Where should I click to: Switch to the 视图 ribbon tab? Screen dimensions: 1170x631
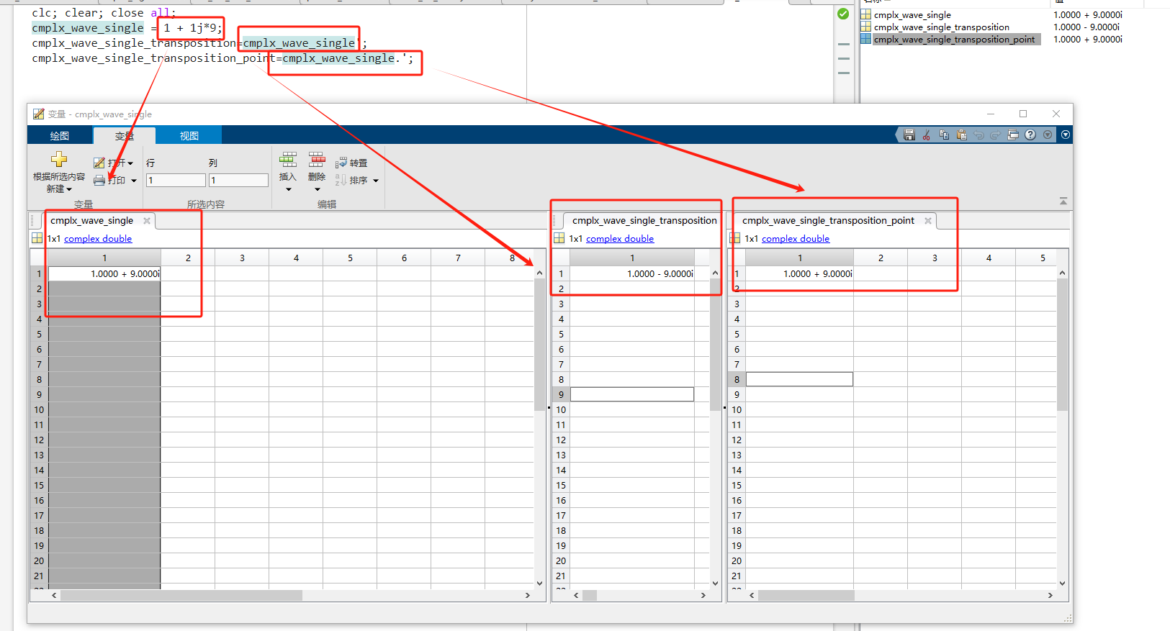tap(189, 136)
